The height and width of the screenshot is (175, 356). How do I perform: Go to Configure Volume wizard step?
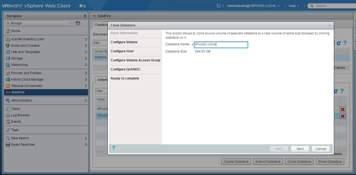124,42
